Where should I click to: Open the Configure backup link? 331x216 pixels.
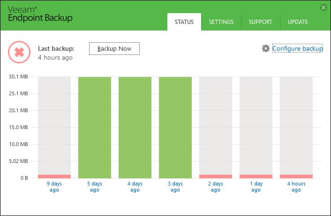tap(297, 48)
